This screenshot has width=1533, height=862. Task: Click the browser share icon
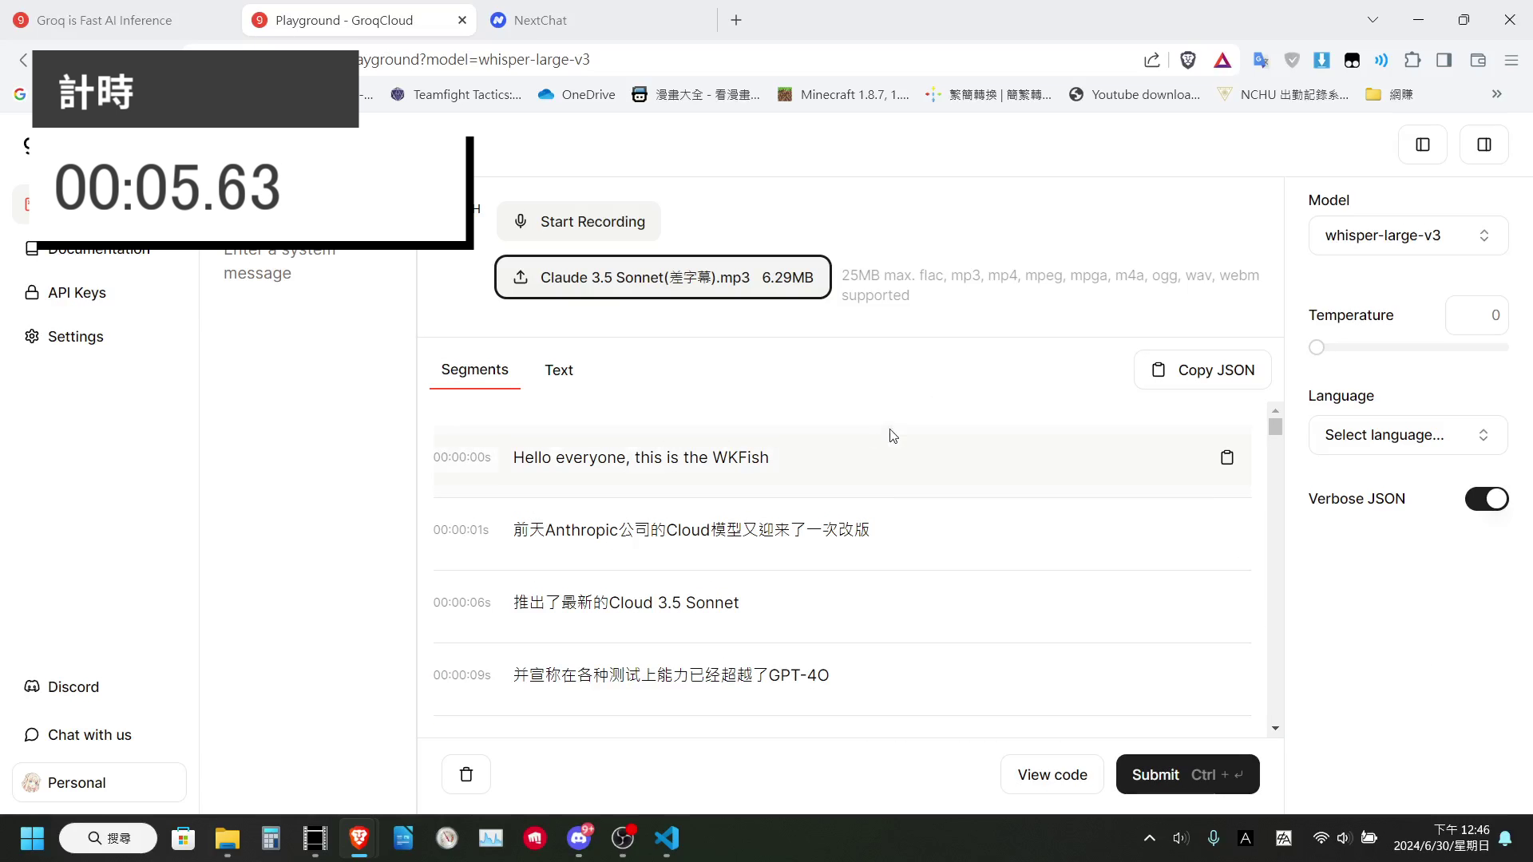pos(1151,60)
